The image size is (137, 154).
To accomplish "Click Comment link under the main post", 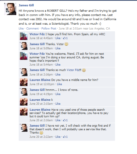I will coord(33,29).
